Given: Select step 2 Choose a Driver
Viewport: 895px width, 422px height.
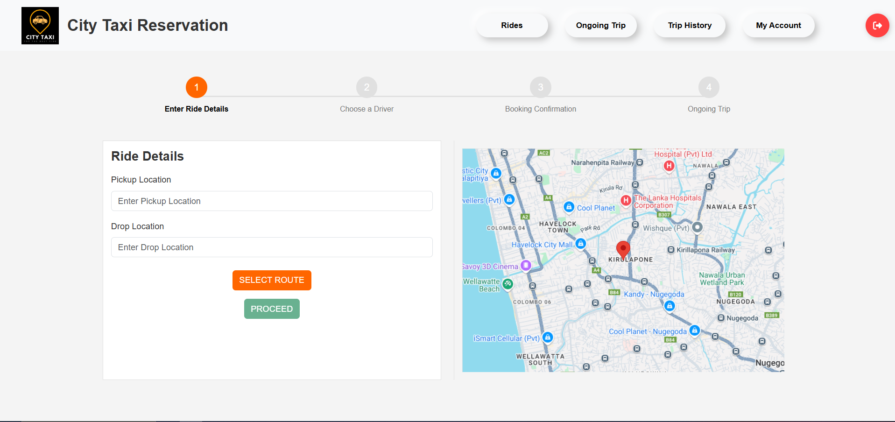Looking at the screenshot, I should (x=366, y=88).
